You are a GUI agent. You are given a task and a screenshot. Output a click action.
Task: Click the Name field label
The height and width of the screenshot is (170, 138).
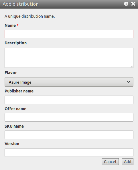point(10,25)
